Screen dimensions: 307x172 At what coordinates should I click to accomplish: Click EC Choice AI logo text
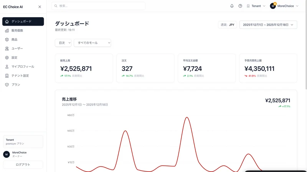pyautogui.click(x=13, y=7)
